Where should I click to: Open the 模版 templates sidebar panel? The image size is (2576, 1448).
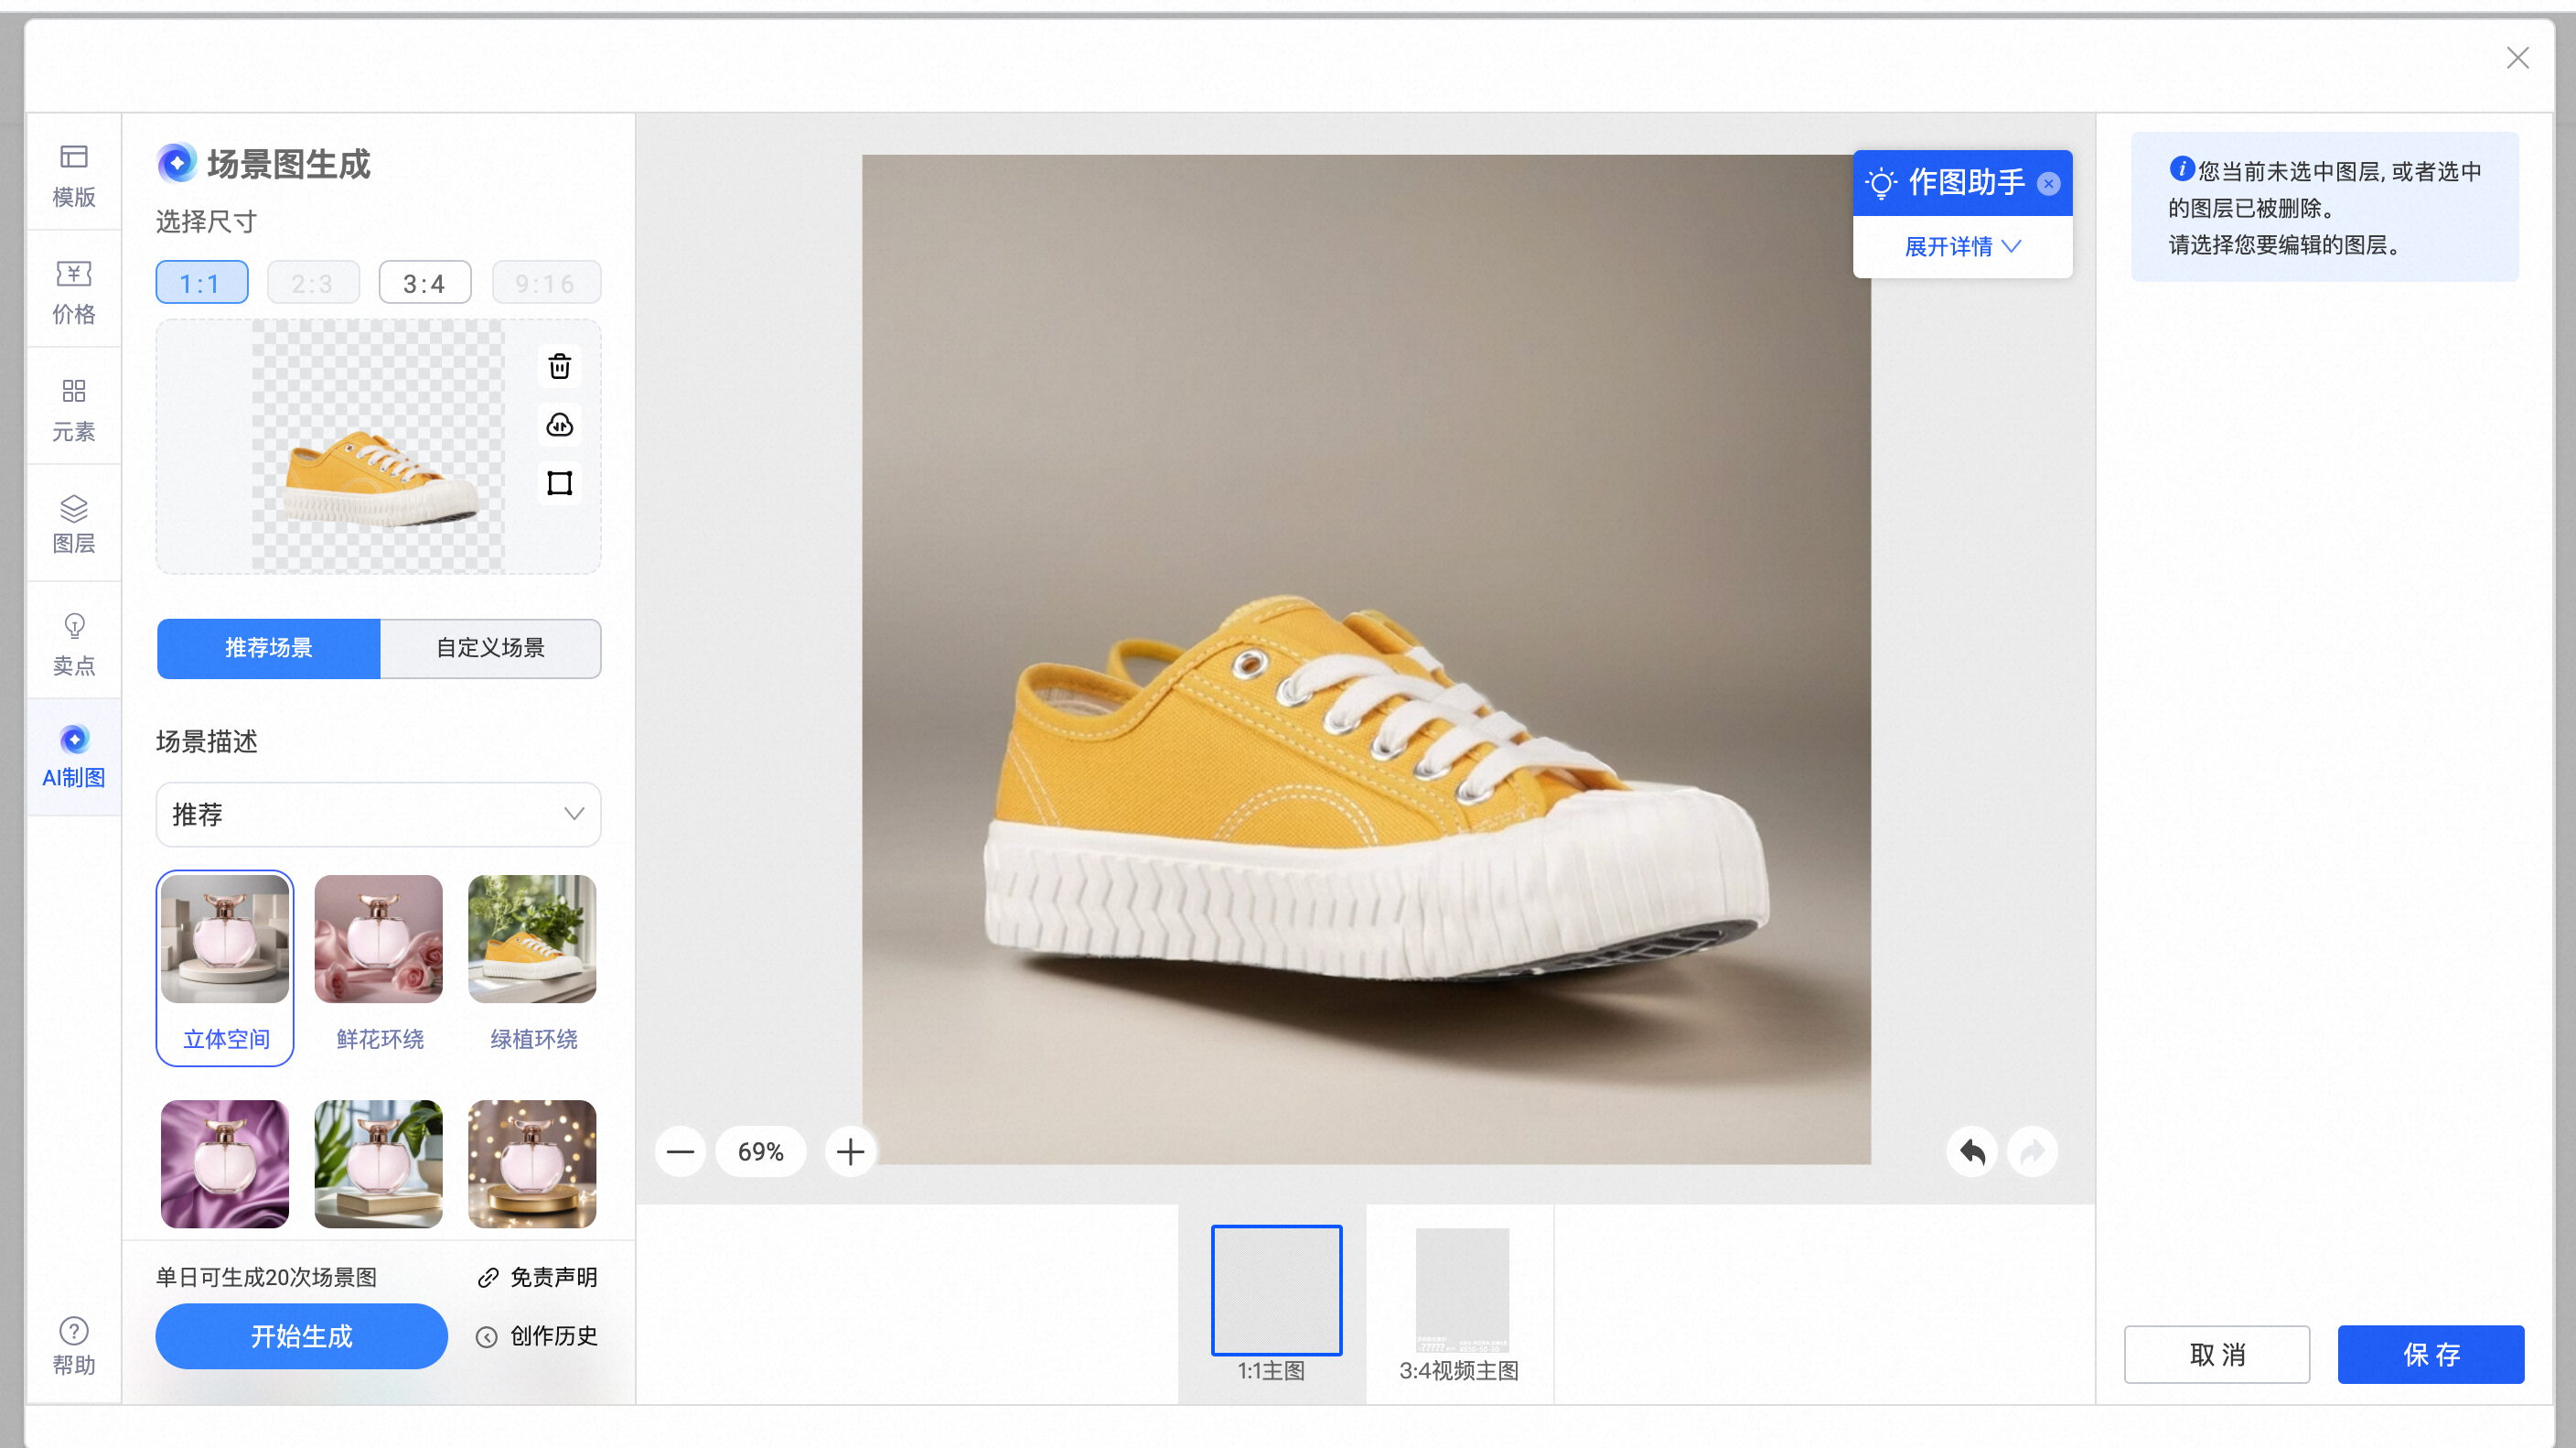(74, 174)
